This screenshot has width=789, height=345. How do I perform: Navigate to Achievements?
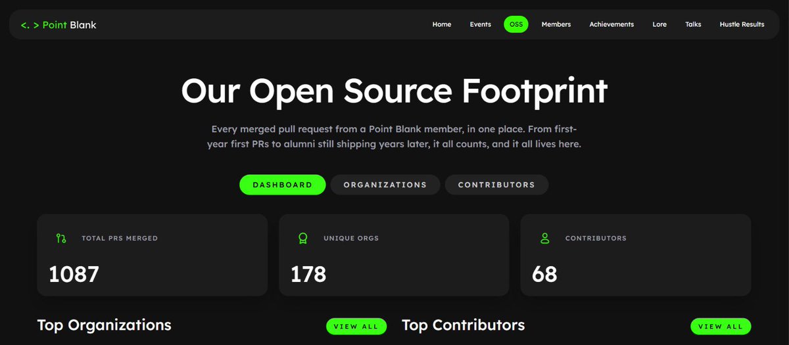coord(611,24)
